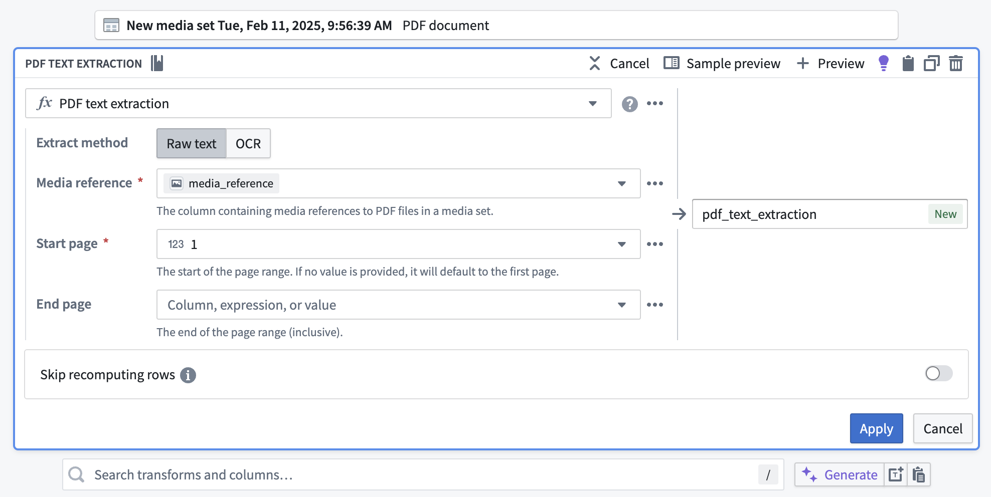This screenshot has width=991, height=497.
Task: Open the media_reference column dropdown
Action: click(621, 183)
